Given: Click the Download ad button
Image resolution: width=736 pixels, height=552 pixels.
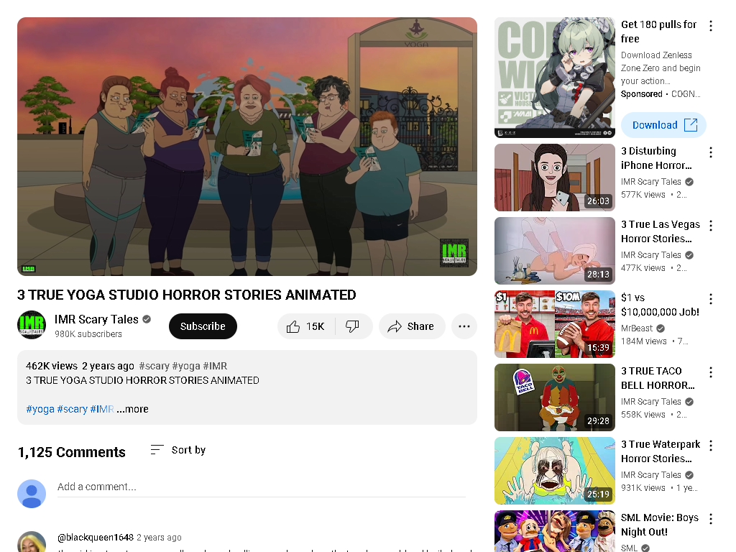Looking at the screenshot, I should pyautogui.click(x=663, y=125).
